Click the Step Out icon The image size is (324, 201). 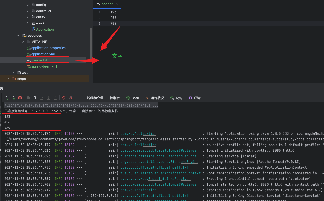click(55, 98)
